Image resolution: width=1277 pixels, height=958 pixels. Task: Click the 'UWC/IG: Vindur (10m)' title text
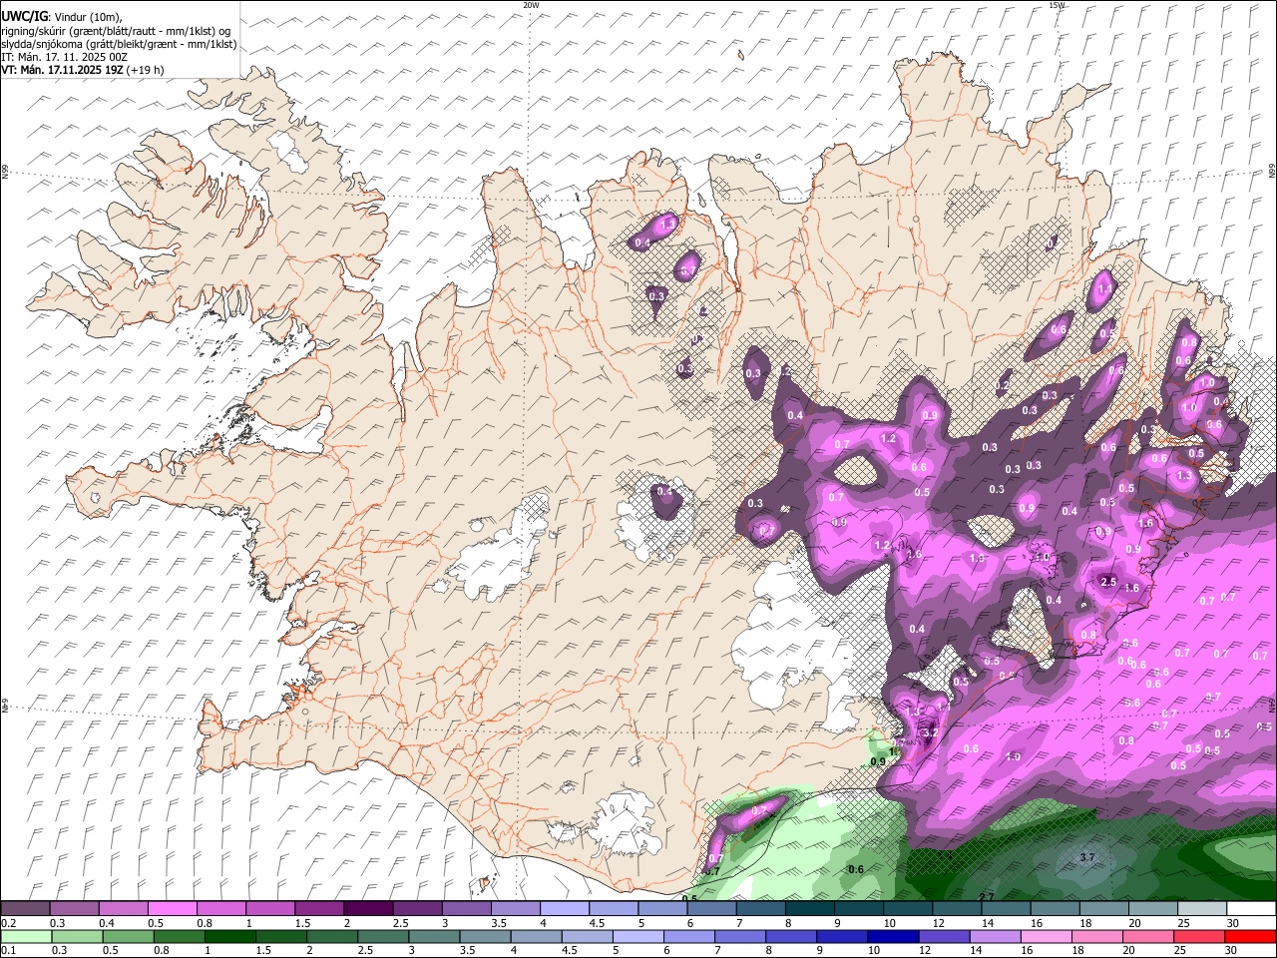[62, 17]
